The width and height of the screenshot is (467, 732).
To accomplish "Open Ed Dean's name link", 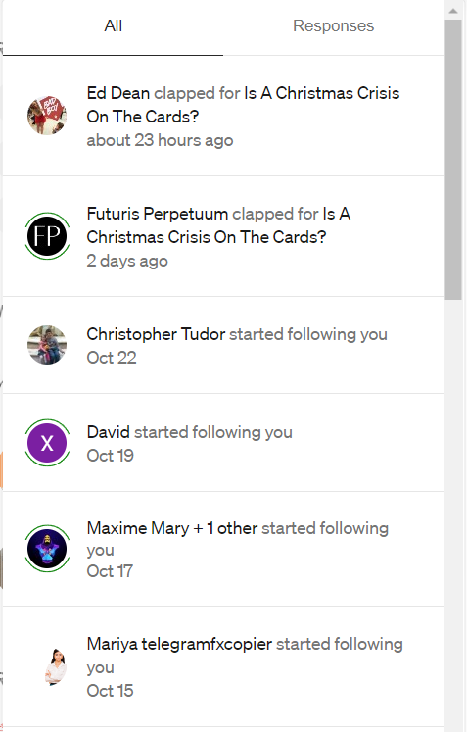I will (118, 93).
